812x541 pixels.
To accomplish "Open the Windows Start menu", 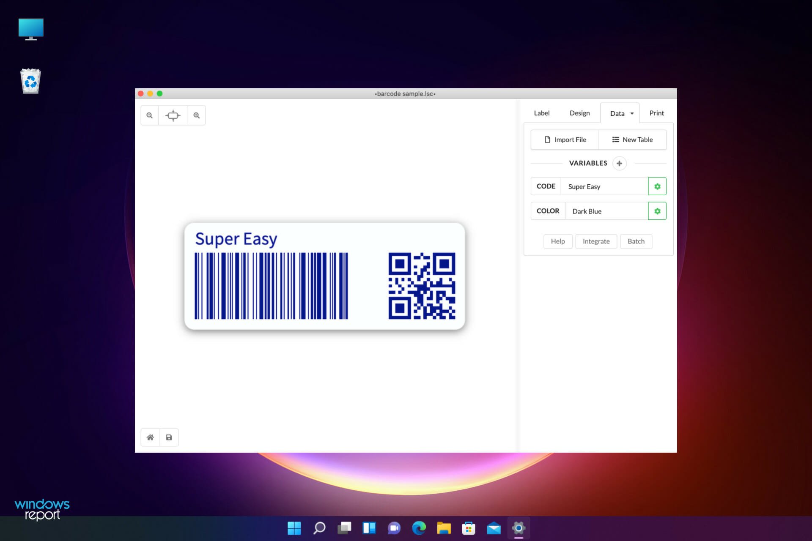I will (x=294, y=528).
